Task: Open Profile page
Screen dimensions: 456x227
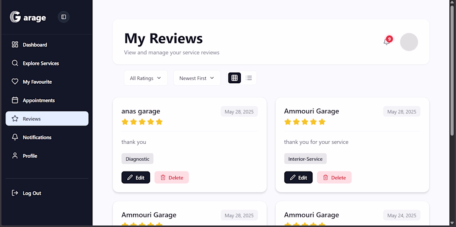Action: click(47, 156)
